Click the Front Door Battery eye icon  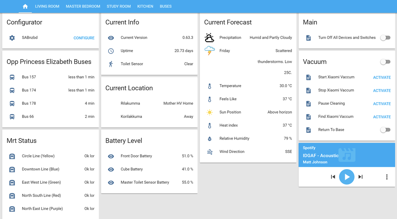pyautogui.click(x=111, y=156)
